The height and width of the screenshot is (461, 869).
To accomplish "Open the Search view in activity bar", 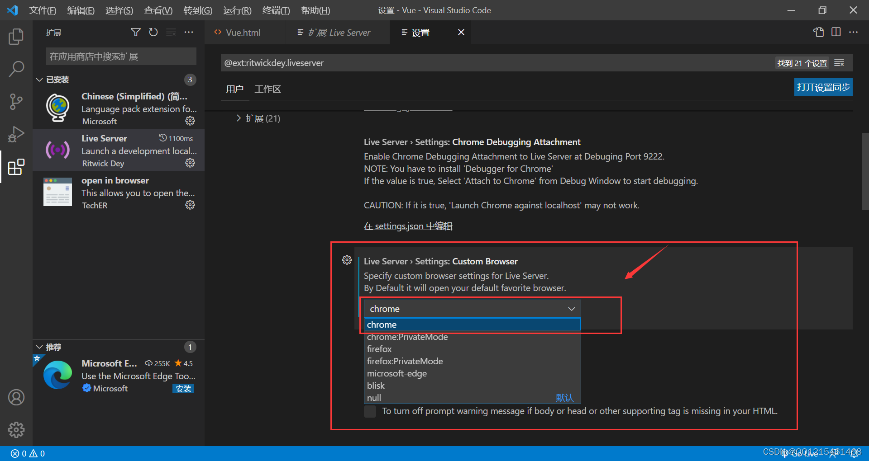I will 16,69.
